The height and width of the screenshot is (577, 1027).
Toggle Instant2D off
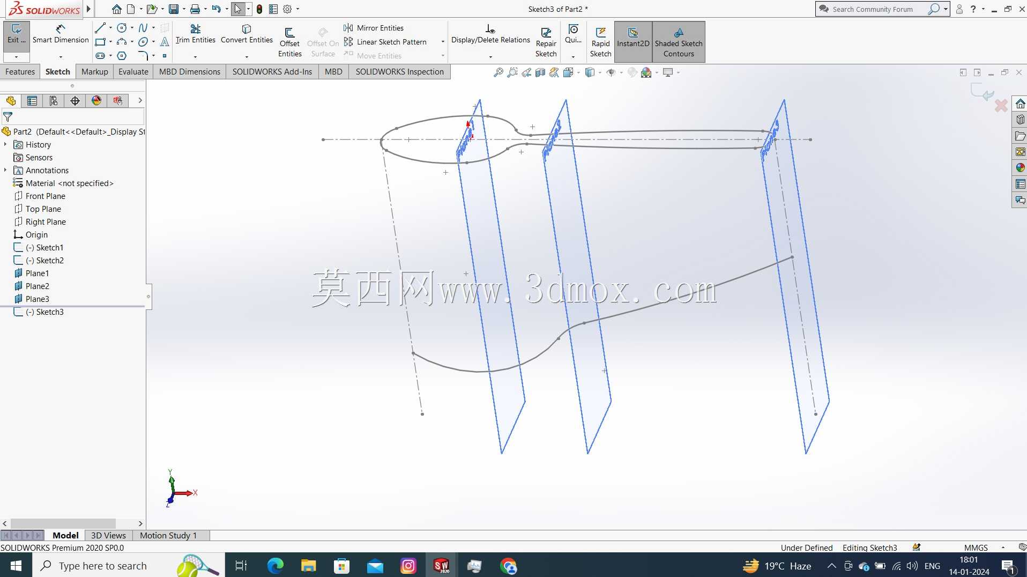pos(633,42)
